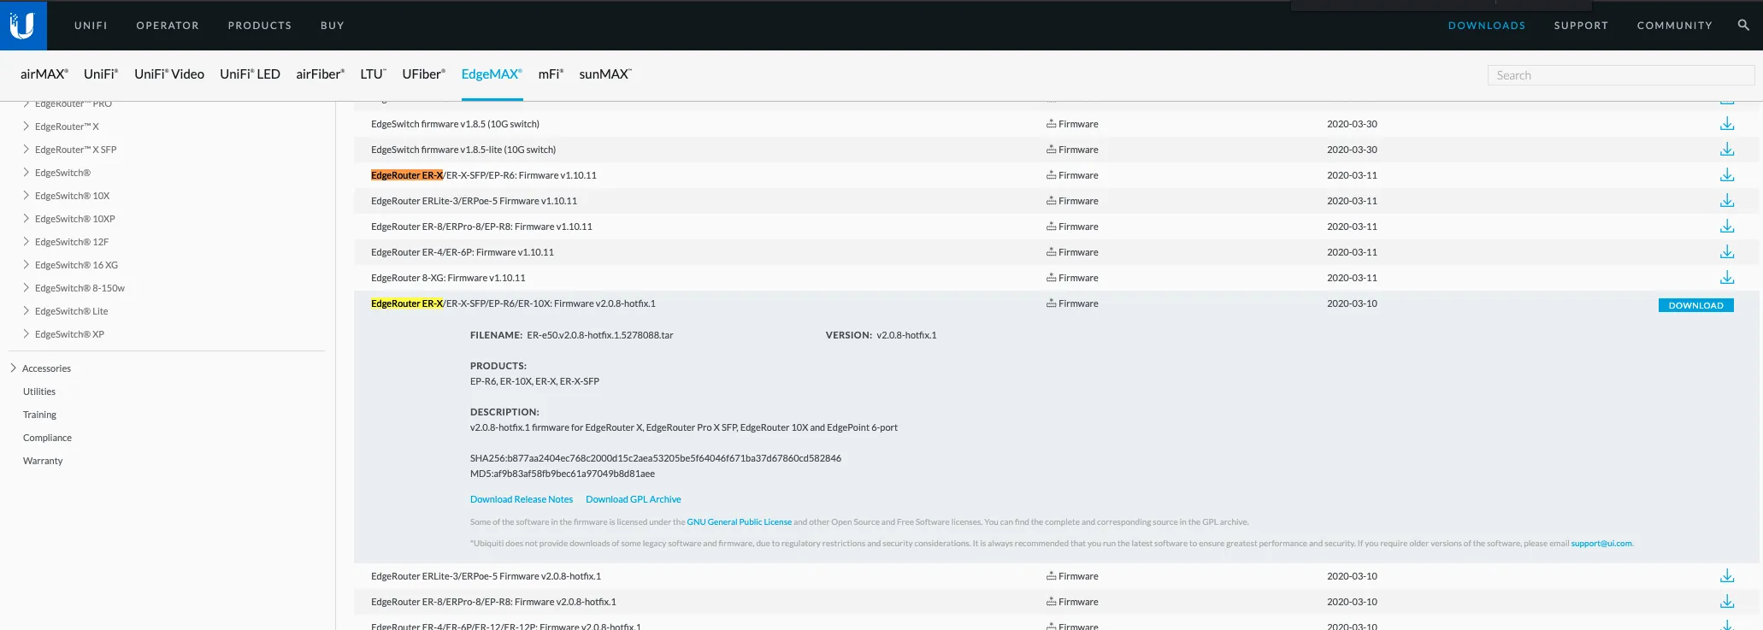Click the Ubiquiti logo icon

point(23,26)
